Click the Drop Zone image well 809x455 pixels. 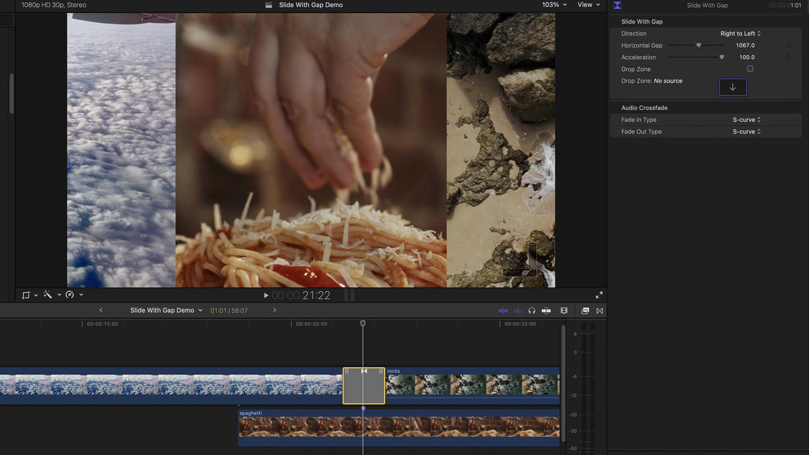732,87
